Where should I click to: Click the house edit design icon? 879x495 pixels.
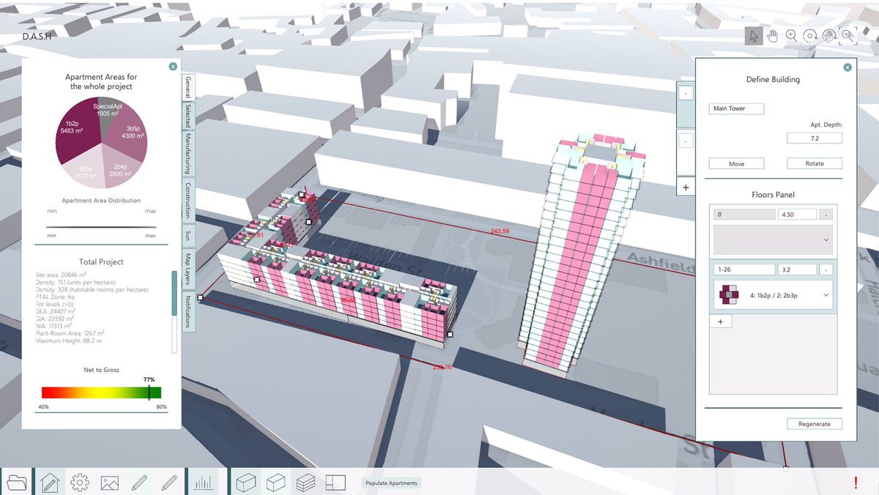50,483
